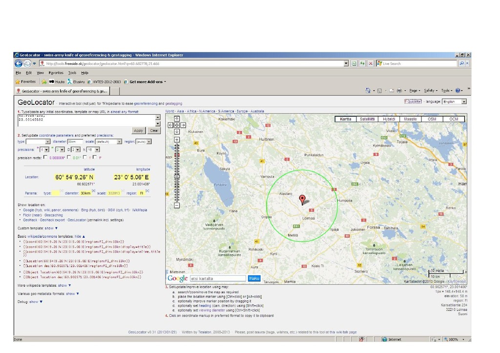Open the language dropdown set to English
500x353 pixels.
pos(455,102)
